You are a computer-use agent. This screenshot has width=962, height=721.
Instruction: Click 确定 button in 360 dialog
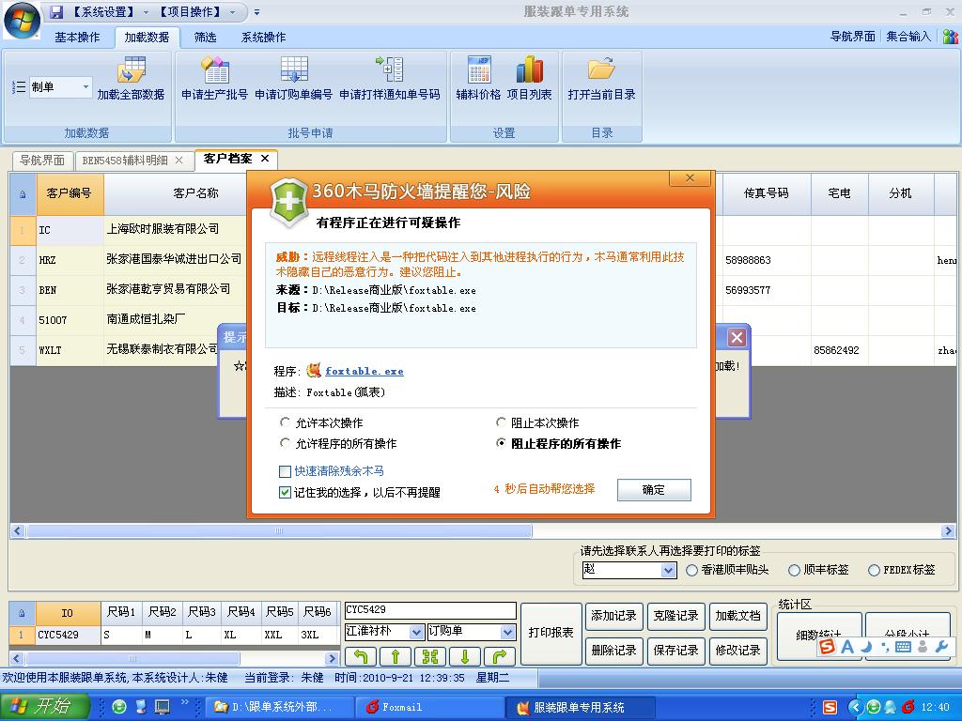pos(654,490)
